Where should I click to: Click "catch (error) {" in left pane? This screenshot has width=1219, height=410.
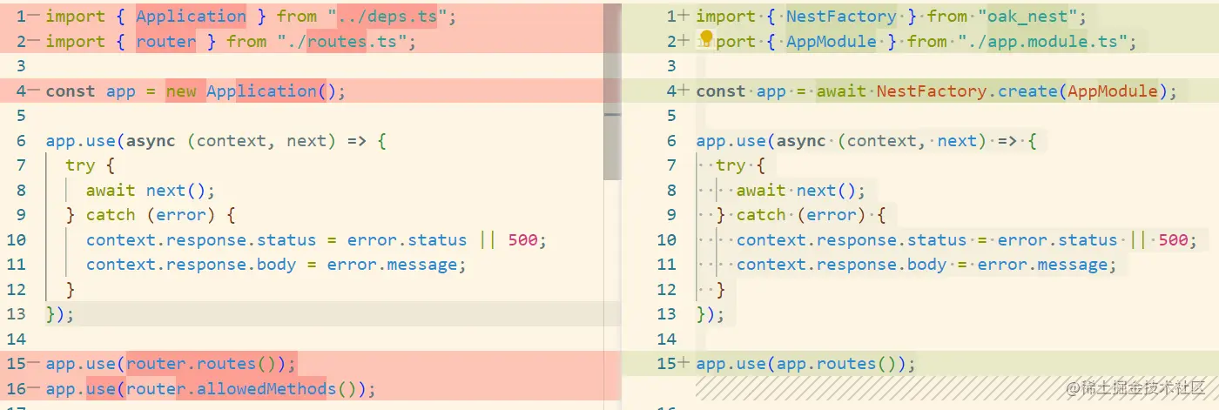tap(161, 215)
